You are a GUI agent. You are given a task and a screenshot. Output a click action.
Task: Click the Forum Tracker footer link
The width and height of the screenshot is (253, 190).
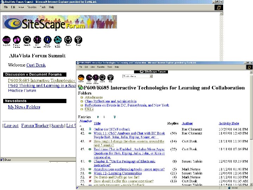pyautogui.click(x=35, y=126)
